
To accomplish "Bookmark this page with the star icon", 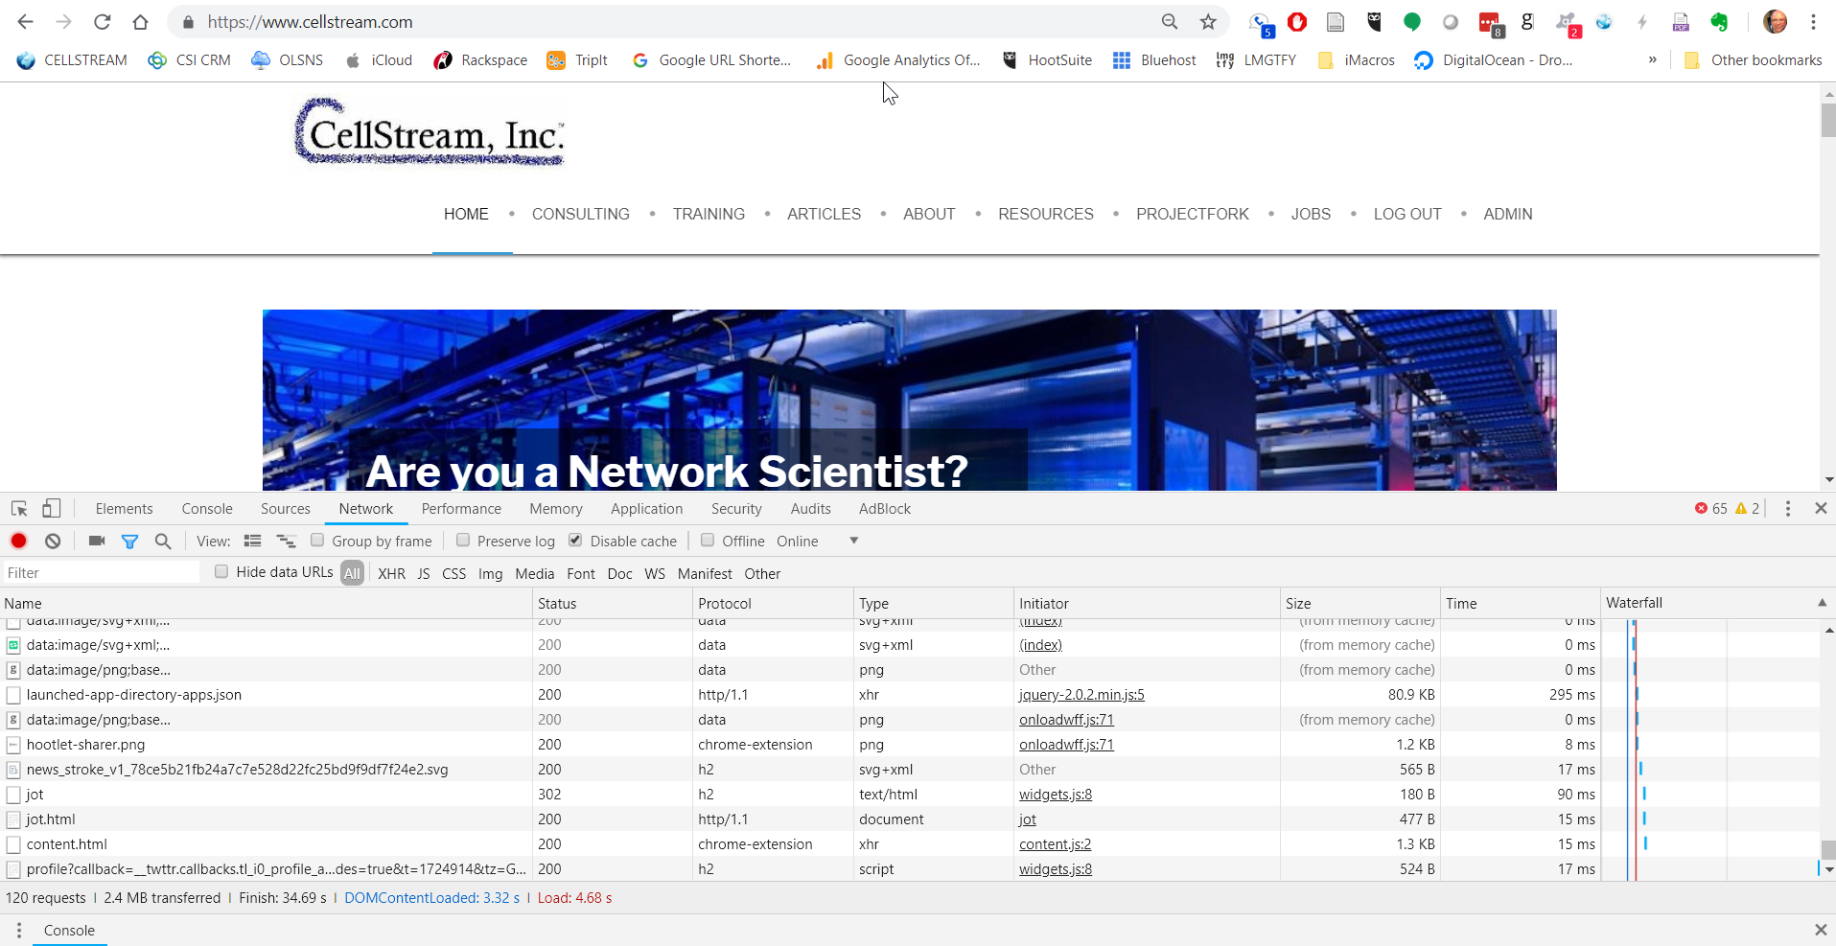I will [1208, 22].
